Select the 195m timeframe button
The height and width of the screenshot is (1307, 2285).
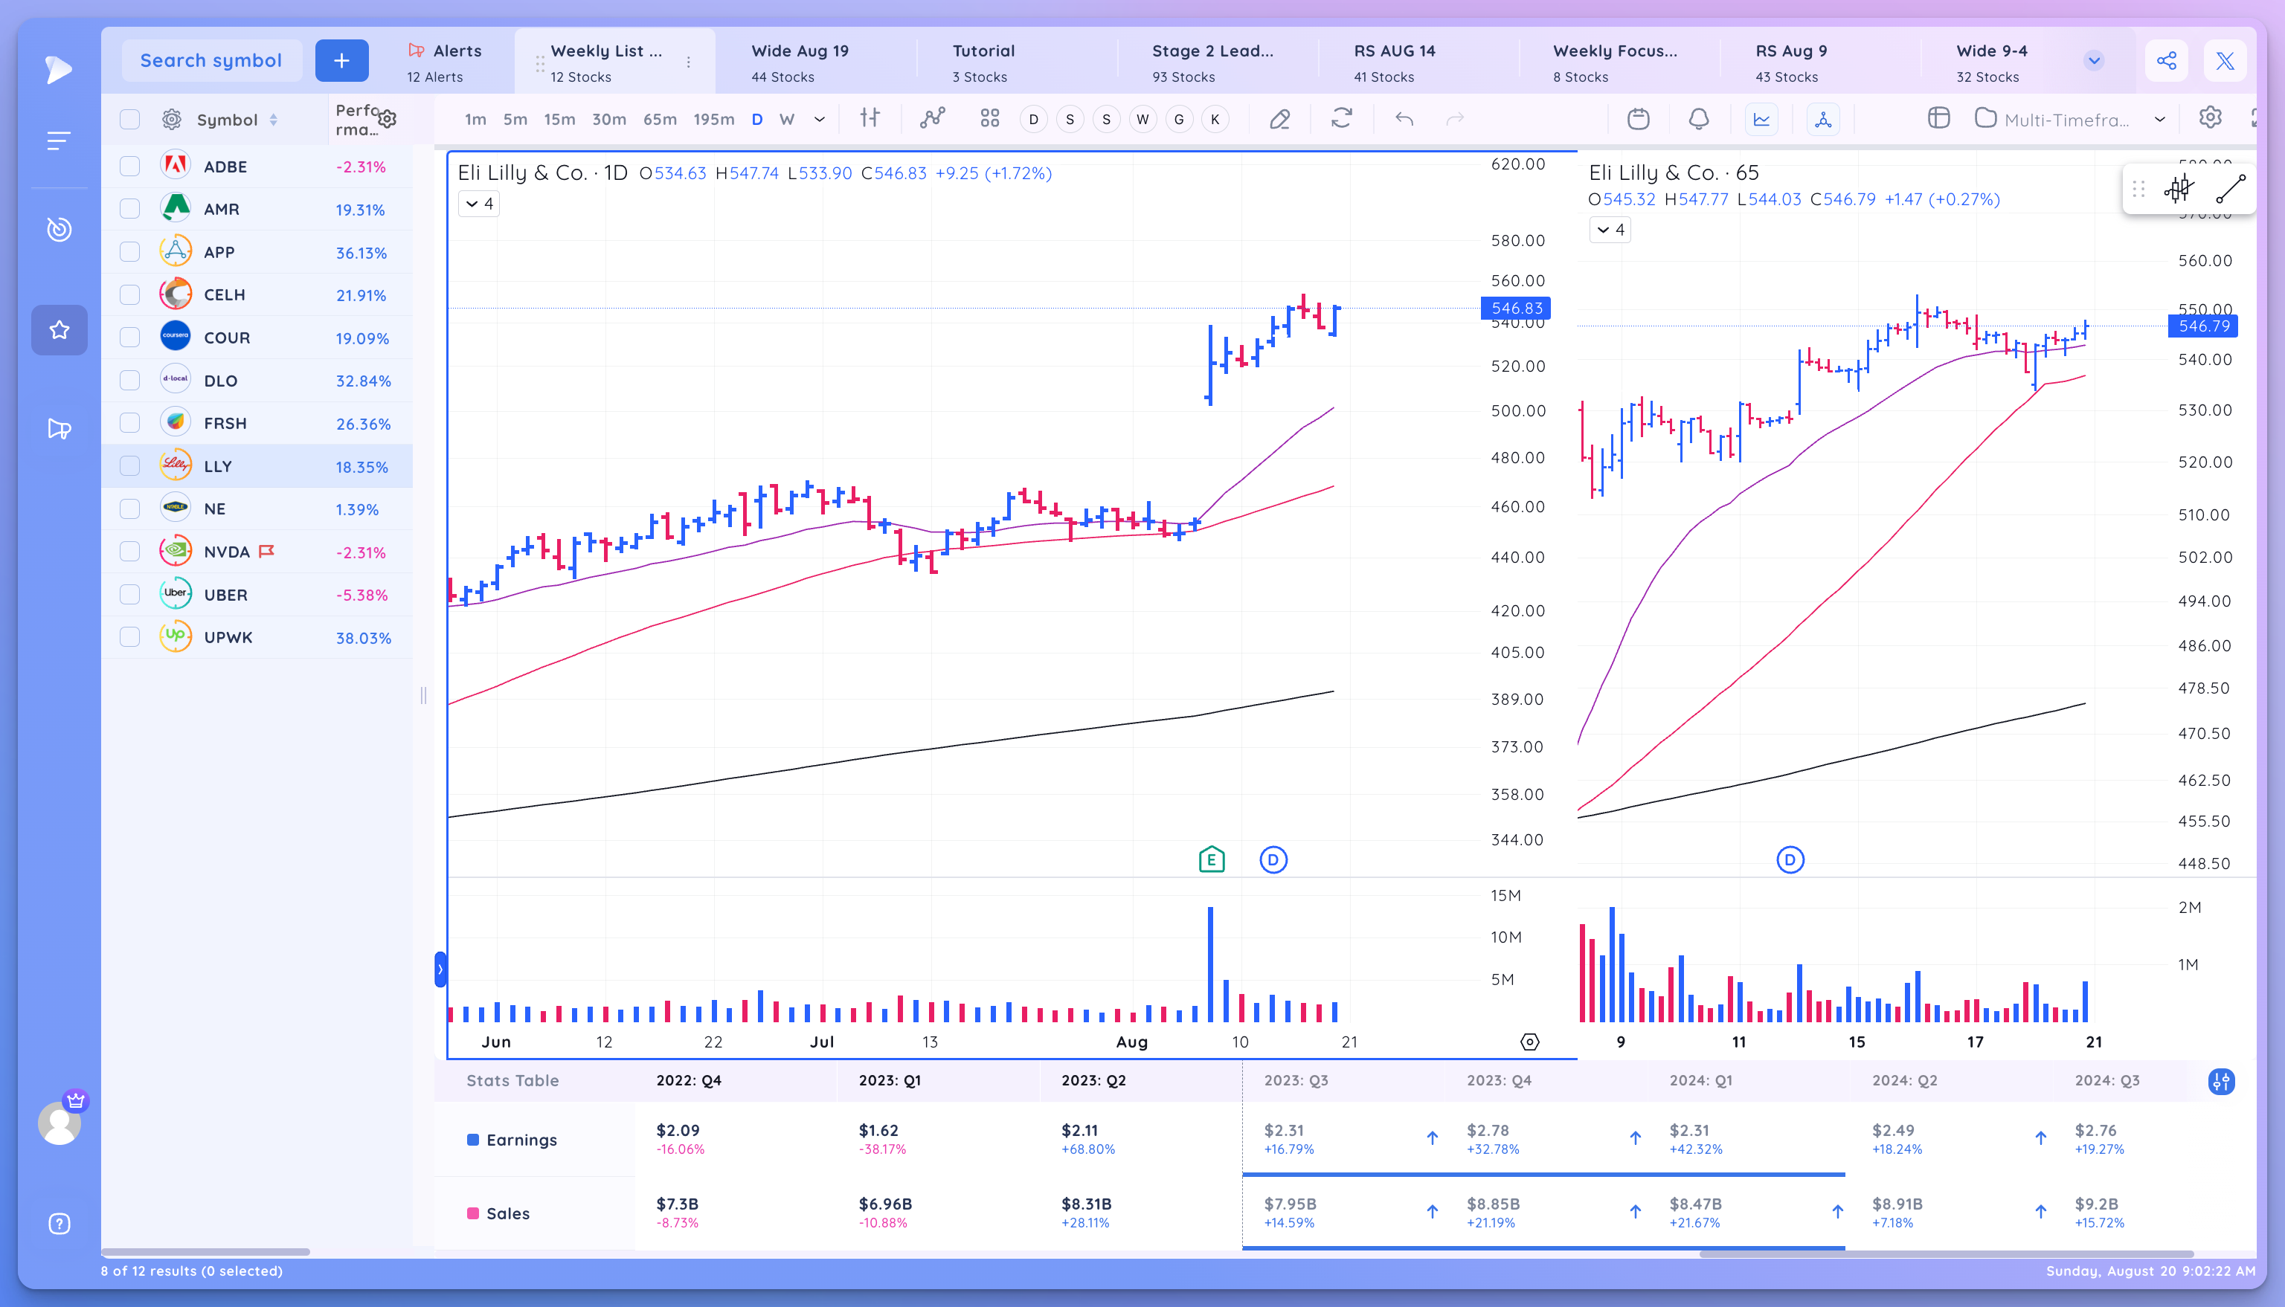(x=714, y=120)
